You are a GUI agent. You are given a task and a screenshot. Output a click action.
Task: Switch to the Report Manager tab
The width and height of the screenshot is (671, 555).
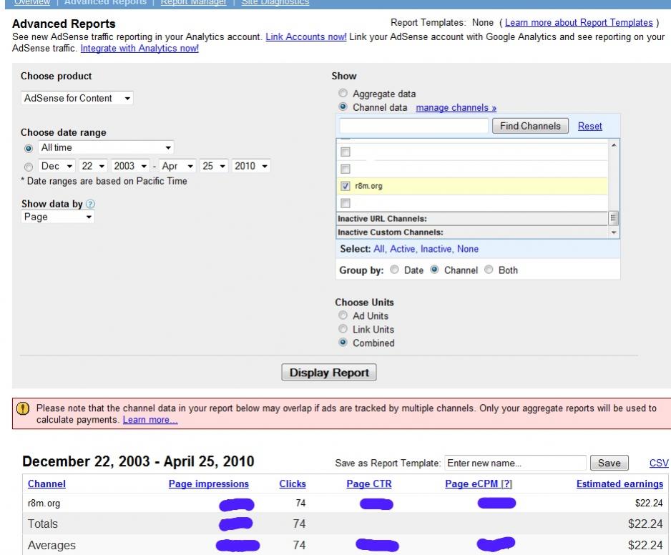click(192, 3)
